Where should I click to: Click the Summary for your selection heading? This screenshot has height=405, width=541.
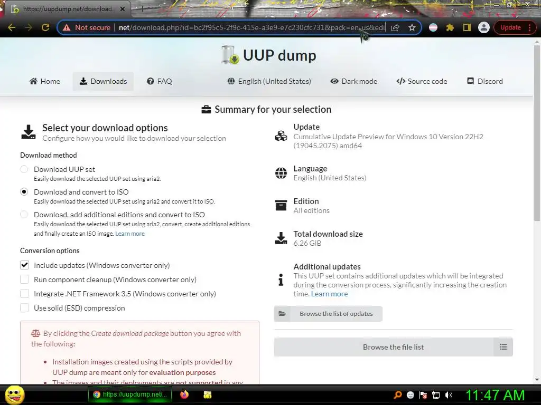tap(273, 109)
